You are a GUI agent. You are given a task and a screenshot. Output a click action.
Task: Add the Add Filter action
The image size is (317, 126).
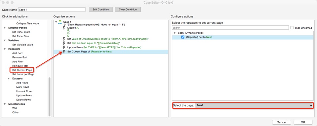(18, 62)
